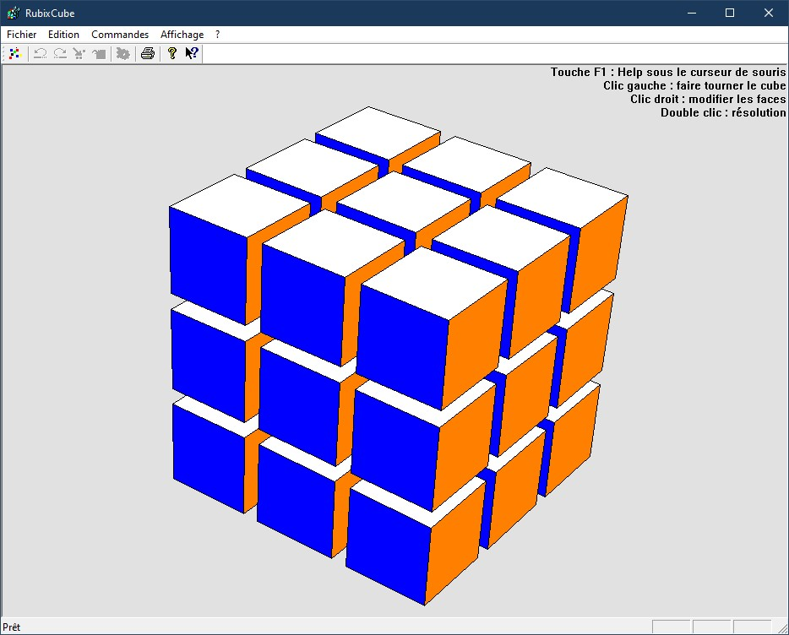Click the redo arrow toolbar icon

[x=60, y=54]
